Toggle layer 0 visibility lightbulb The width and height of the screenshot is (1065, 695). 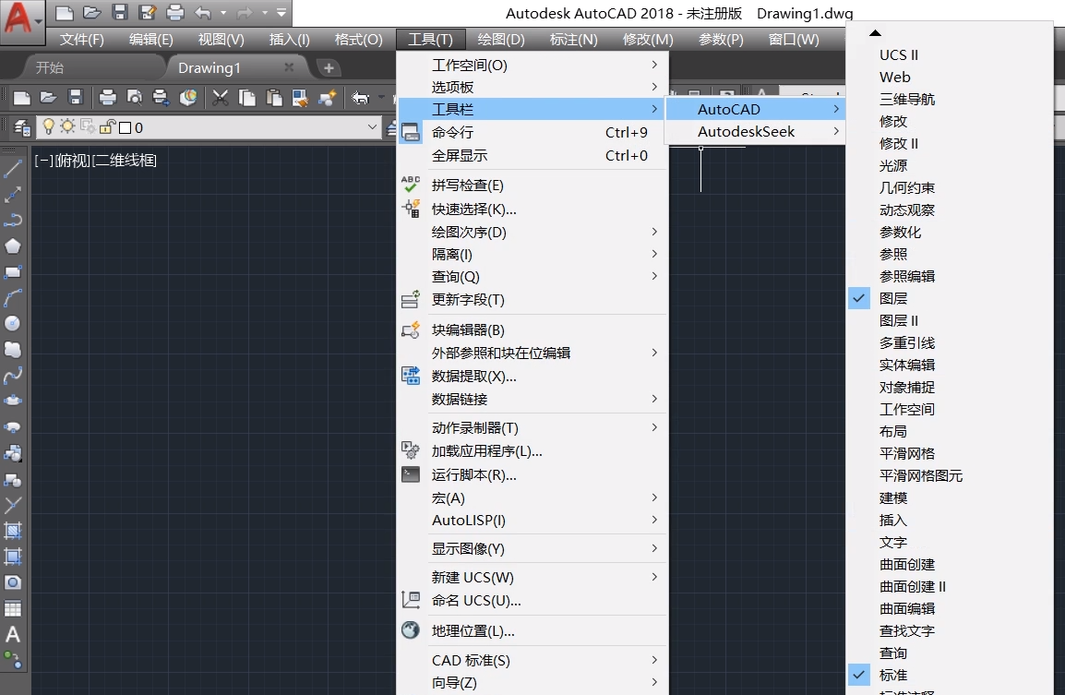click(x=48, y=128)
